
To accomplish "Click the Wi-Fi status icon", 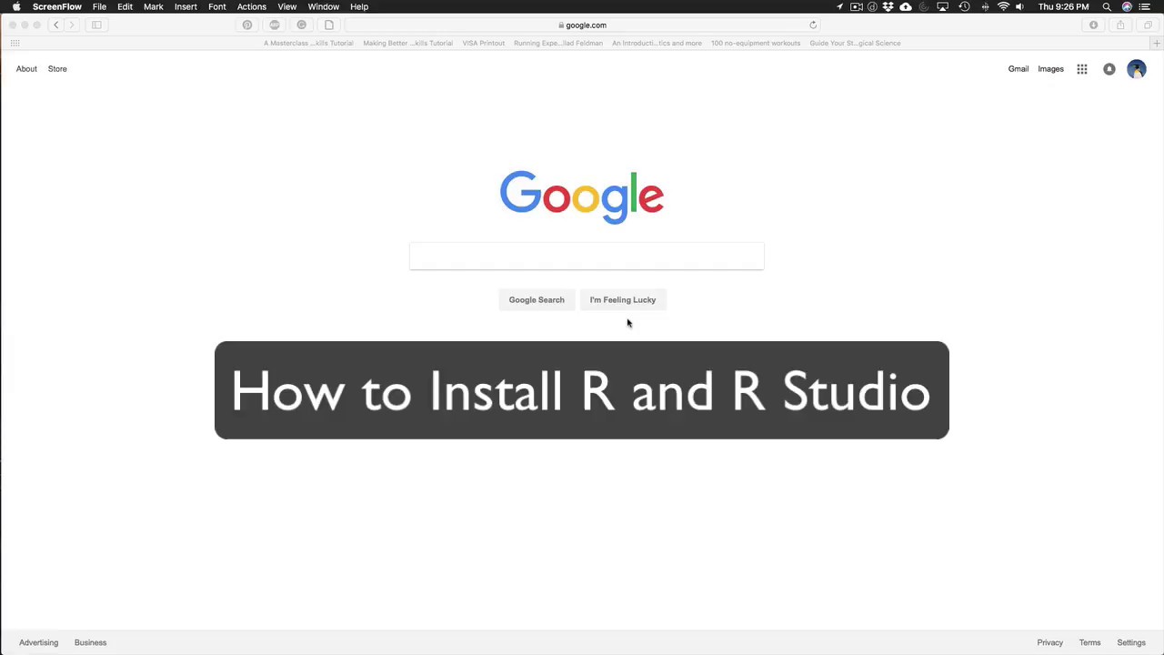I will 1003,6.
